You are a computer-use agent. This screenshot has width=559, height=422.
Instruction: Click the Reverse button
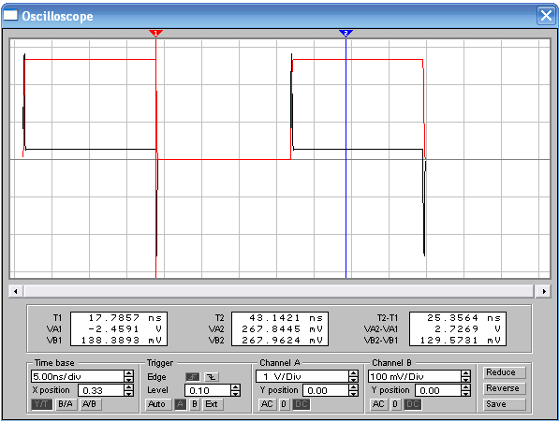click(x=504, y=388)
